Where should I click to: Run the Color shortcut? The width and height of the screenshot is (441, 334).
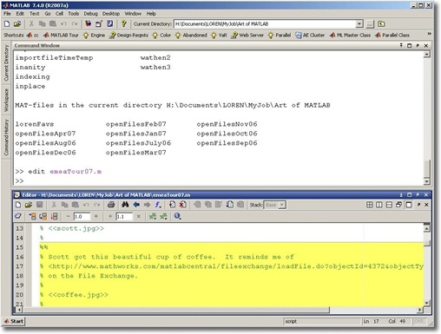point(161,36)
